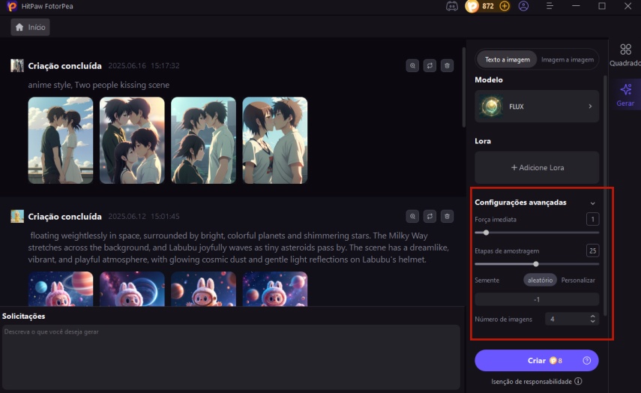Delete the anime style creation
Viewport: 641px width, 393px height.
pos(447,66)
